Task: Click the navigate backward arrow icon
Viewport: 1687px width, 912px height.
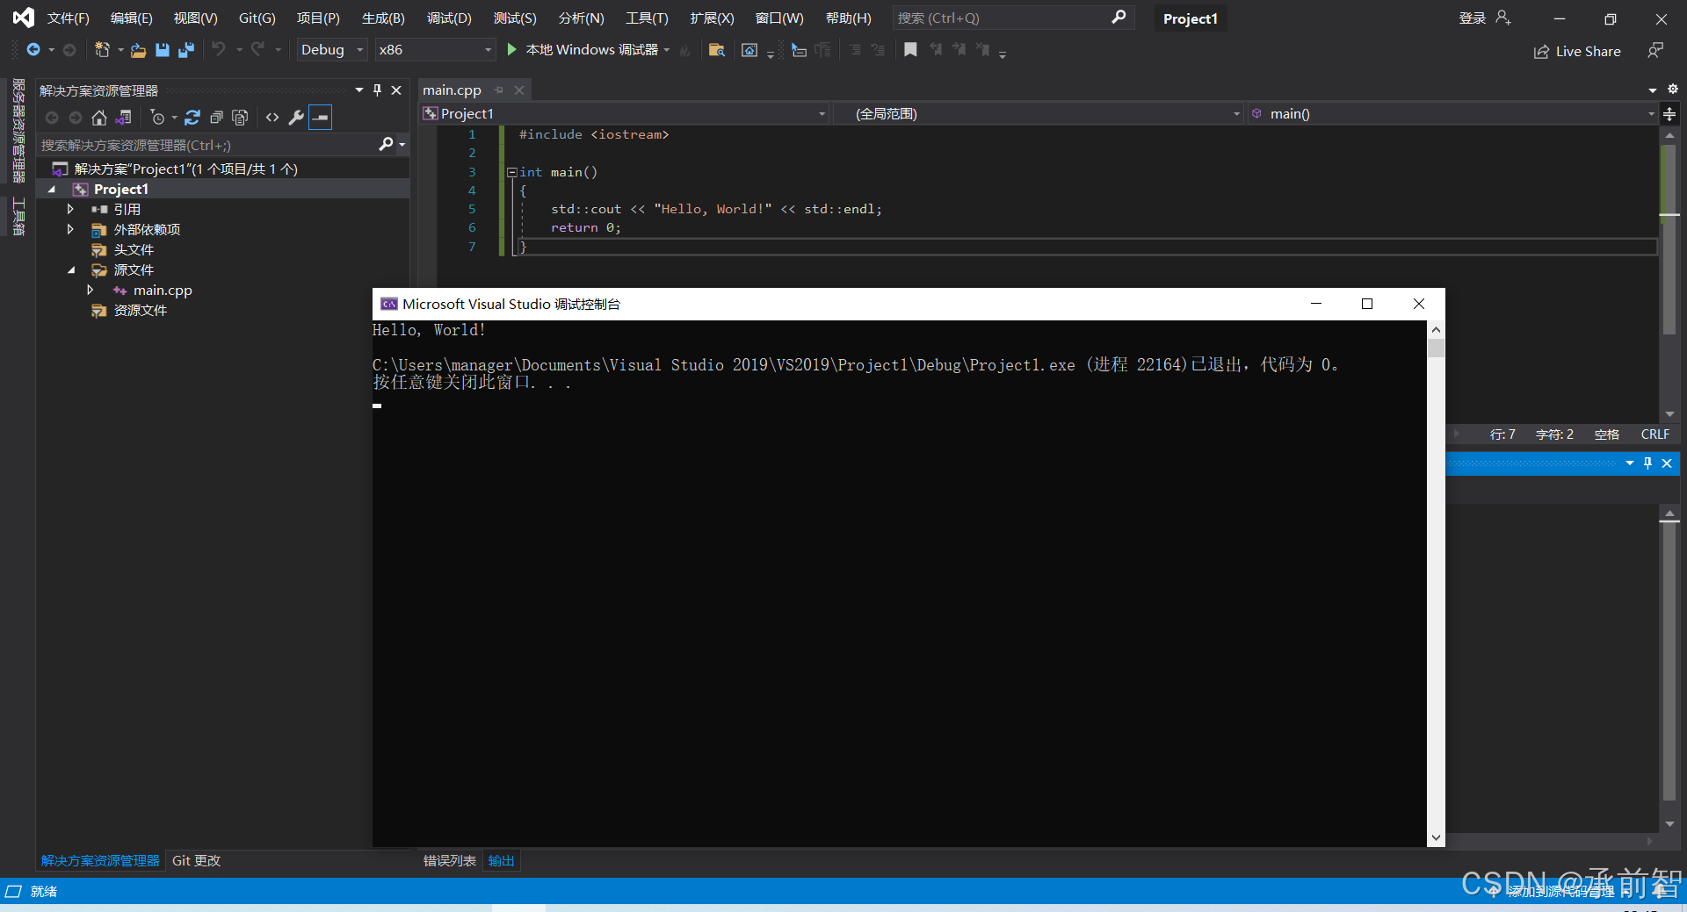Action: point(33,50)
